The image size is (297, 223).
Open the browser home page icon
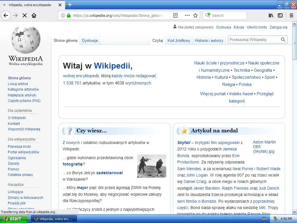click(x=34, y=15)
